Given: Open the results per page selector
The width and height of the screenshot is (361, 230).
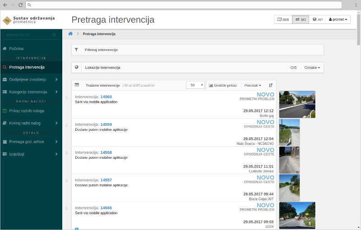Looking at the screenshot, I should pos(195,85).
